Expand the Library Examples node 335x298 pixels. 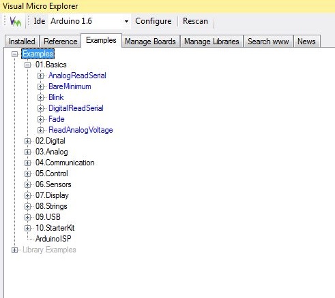pyautogui.click(x=14, y=250)
